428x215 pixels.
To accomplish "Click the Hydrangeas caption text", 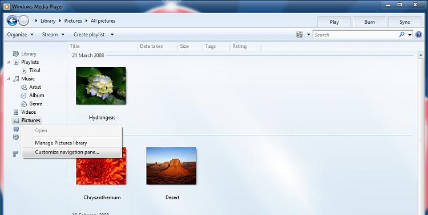I will pyautogui.click(x=102, y=118).
